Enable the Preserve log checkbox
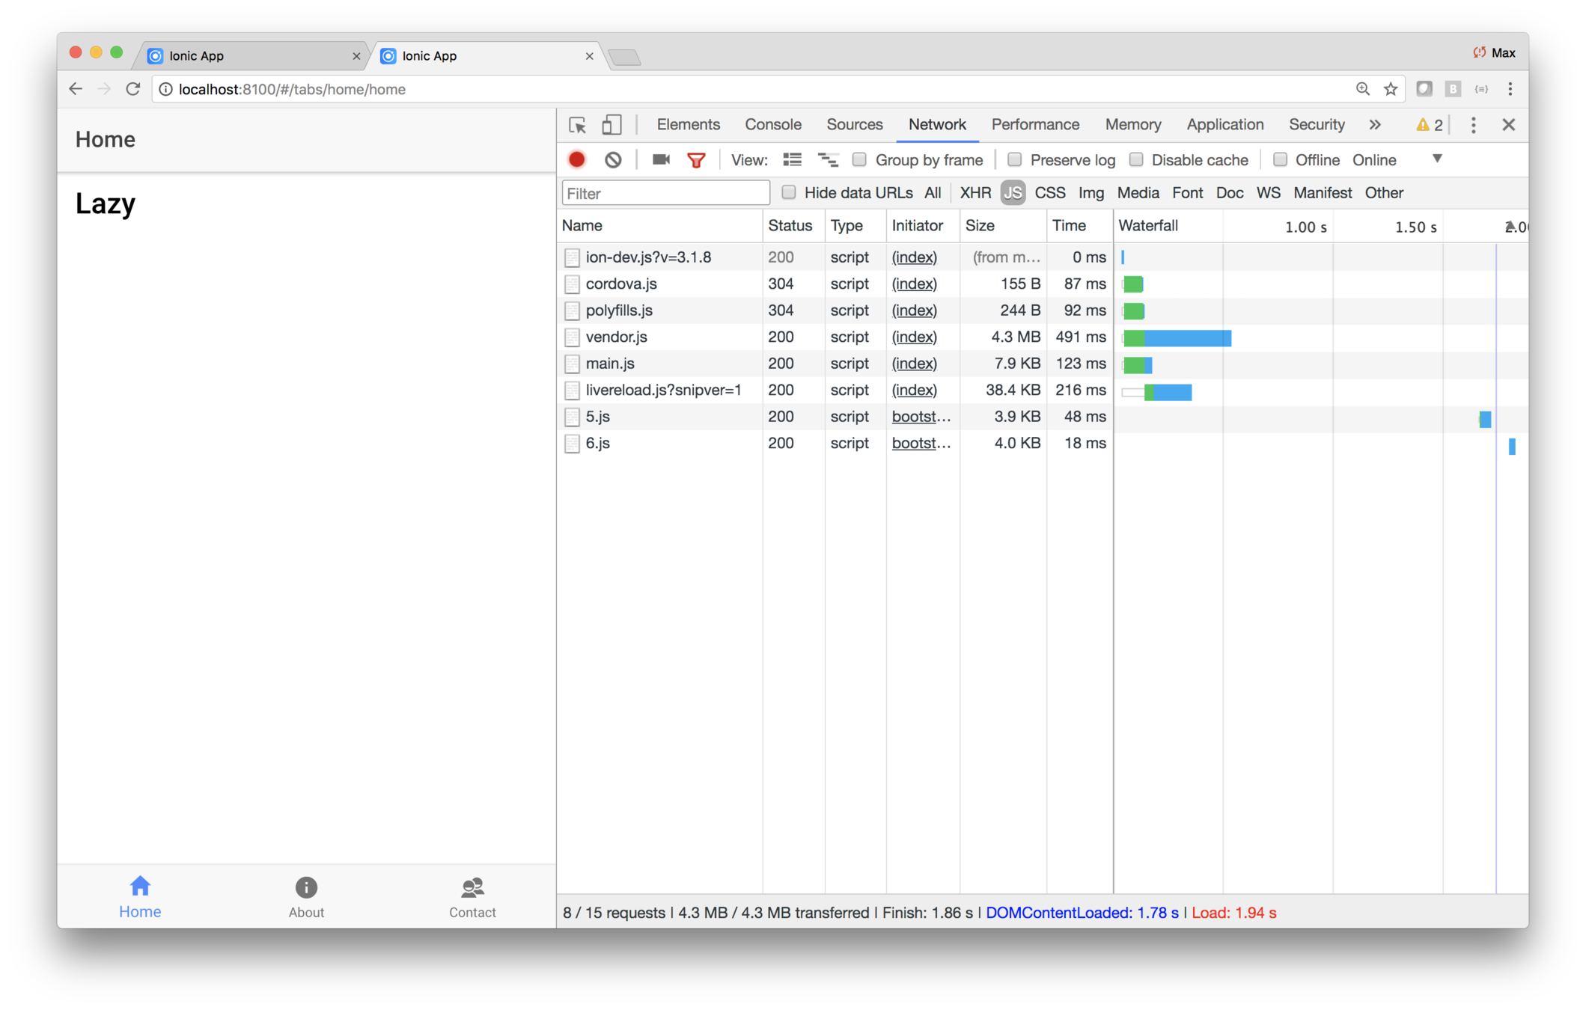Screen dimensions: 1586x1010 [x=1014, y=159]
